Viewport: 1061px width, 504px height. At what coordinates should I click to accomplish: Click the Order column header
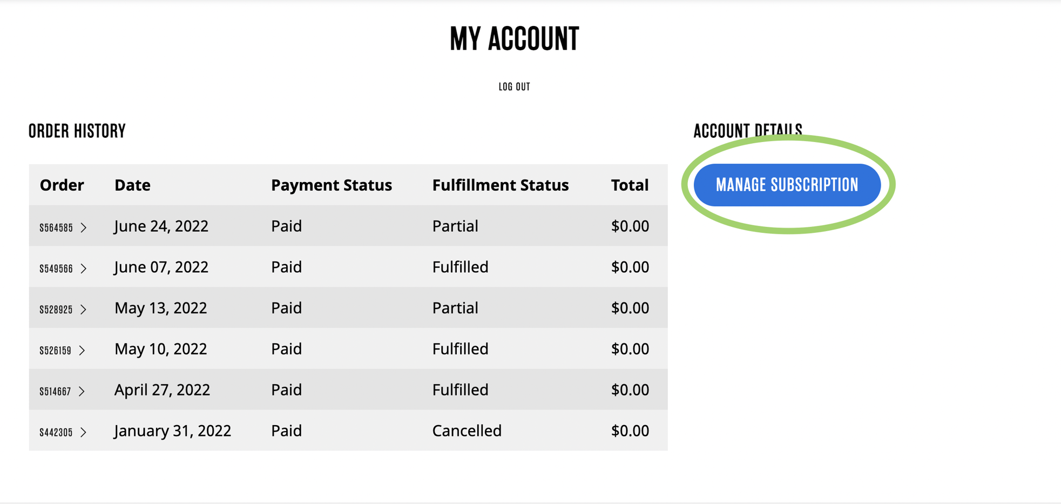pyautogui.click(x=62, y=185)
